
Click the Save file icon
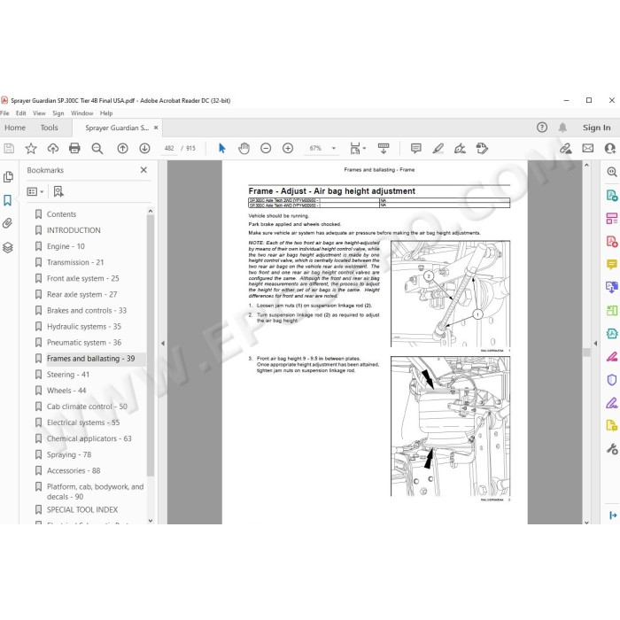[x=9, y=148]
